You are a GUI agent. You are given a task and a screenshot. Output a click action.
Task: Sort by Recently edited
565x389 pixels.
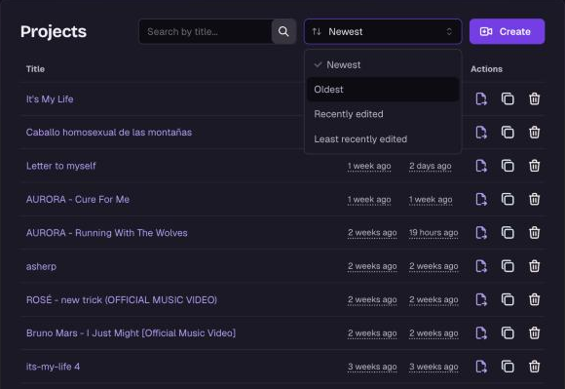(383, 114)
